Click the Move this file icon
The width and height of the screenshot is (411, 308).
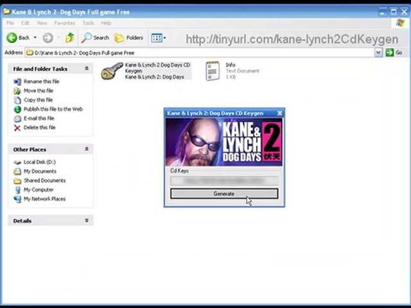click(17, 91)
